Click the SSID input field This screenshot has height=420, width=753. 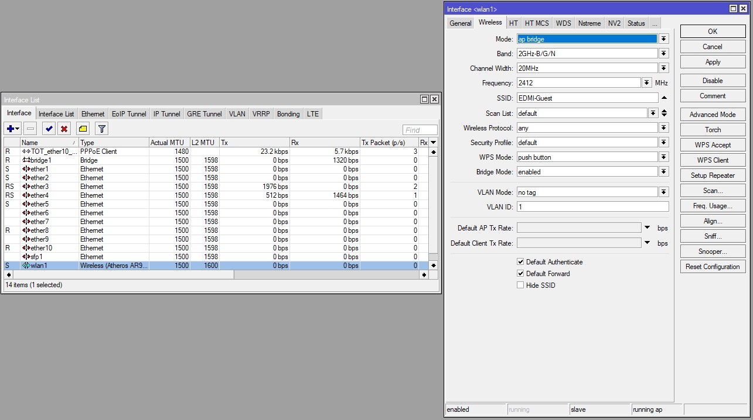[x=587, y=98]
